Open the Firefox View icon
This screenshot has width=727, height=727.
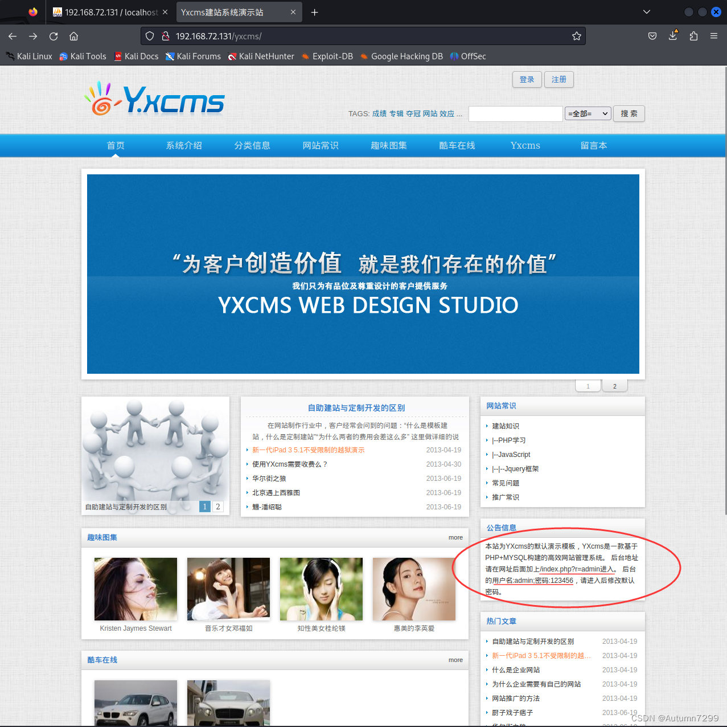(x=33, y=12)
